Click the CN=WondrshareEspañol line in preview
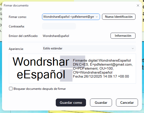This screenshot has width=144, height=113. coord(92,72)
